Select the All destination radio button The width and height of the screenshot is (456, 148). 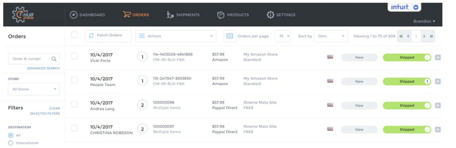(10, 135)
